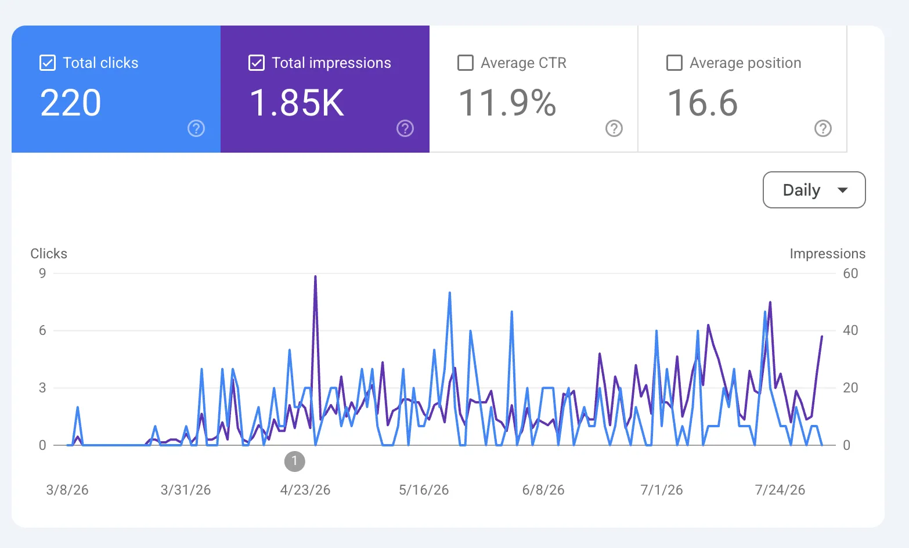Uncheck the Total clicks checkbox

point(48,63)
